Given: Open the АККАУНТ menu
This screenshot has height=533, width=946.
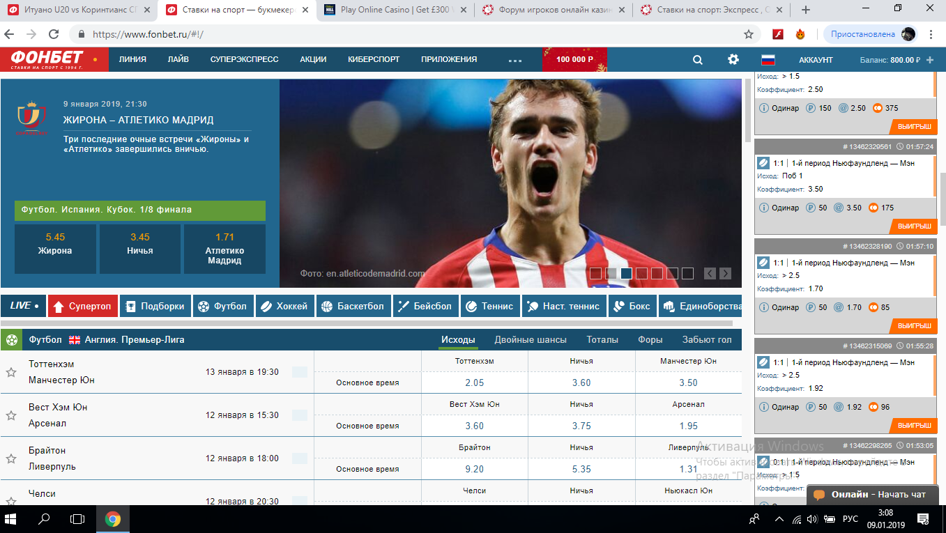Looking at the screenshot, I should pos(816,60).
